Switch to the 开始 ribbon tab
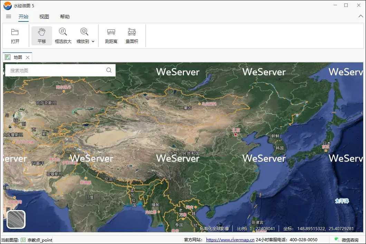This screenshot has height=244, width=366. [x=23, y=17]
